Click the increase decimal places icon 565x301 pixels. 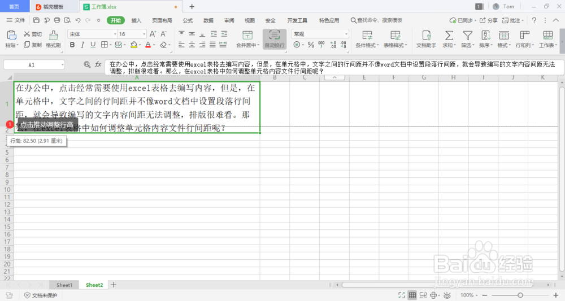(x=333, y=45)
